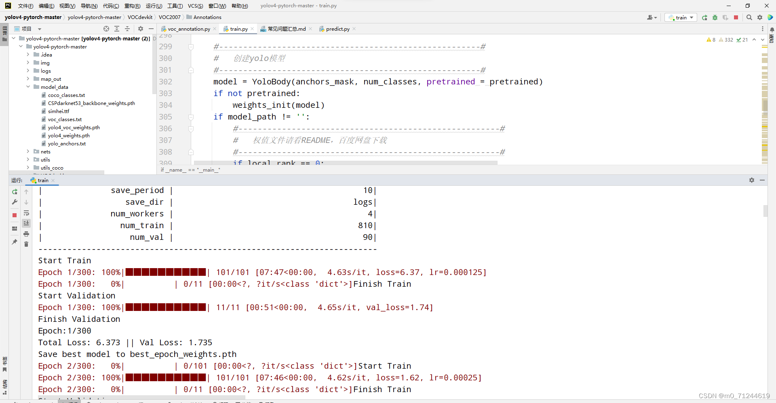The image size is (776, 403).
Task: Expand the nets folder
Action: [x=28, y=151]
